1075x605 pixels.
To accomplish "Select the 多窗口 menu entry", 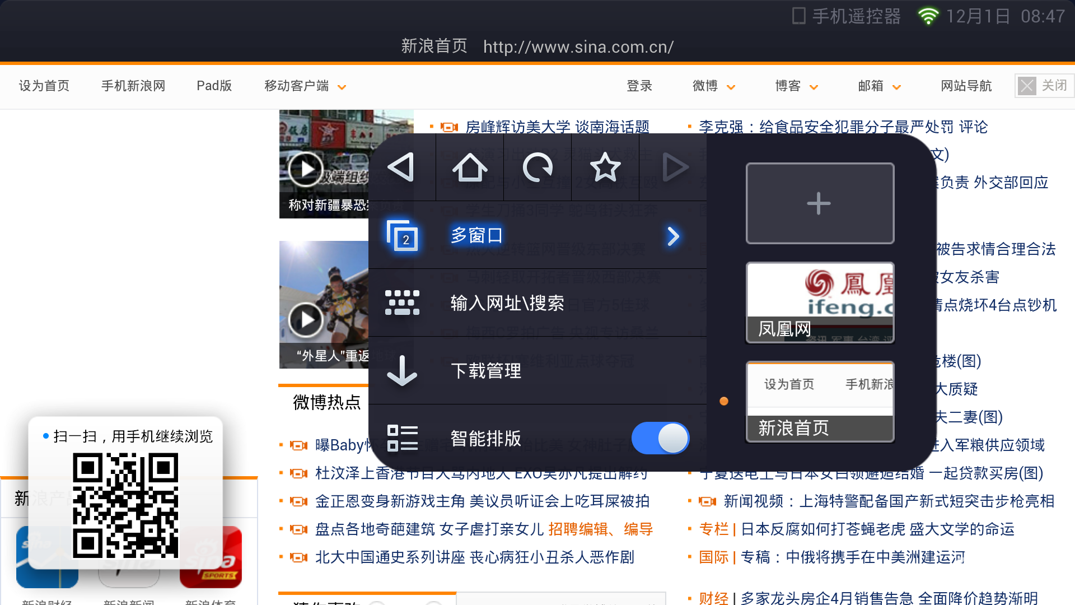I will 537,235.
